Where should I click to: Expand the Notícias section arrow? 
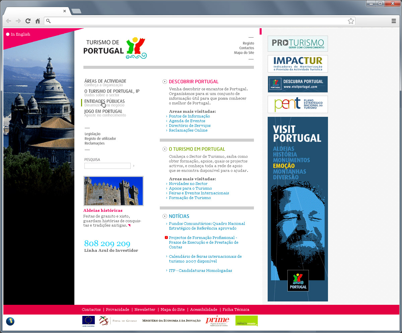click(164, 216)
